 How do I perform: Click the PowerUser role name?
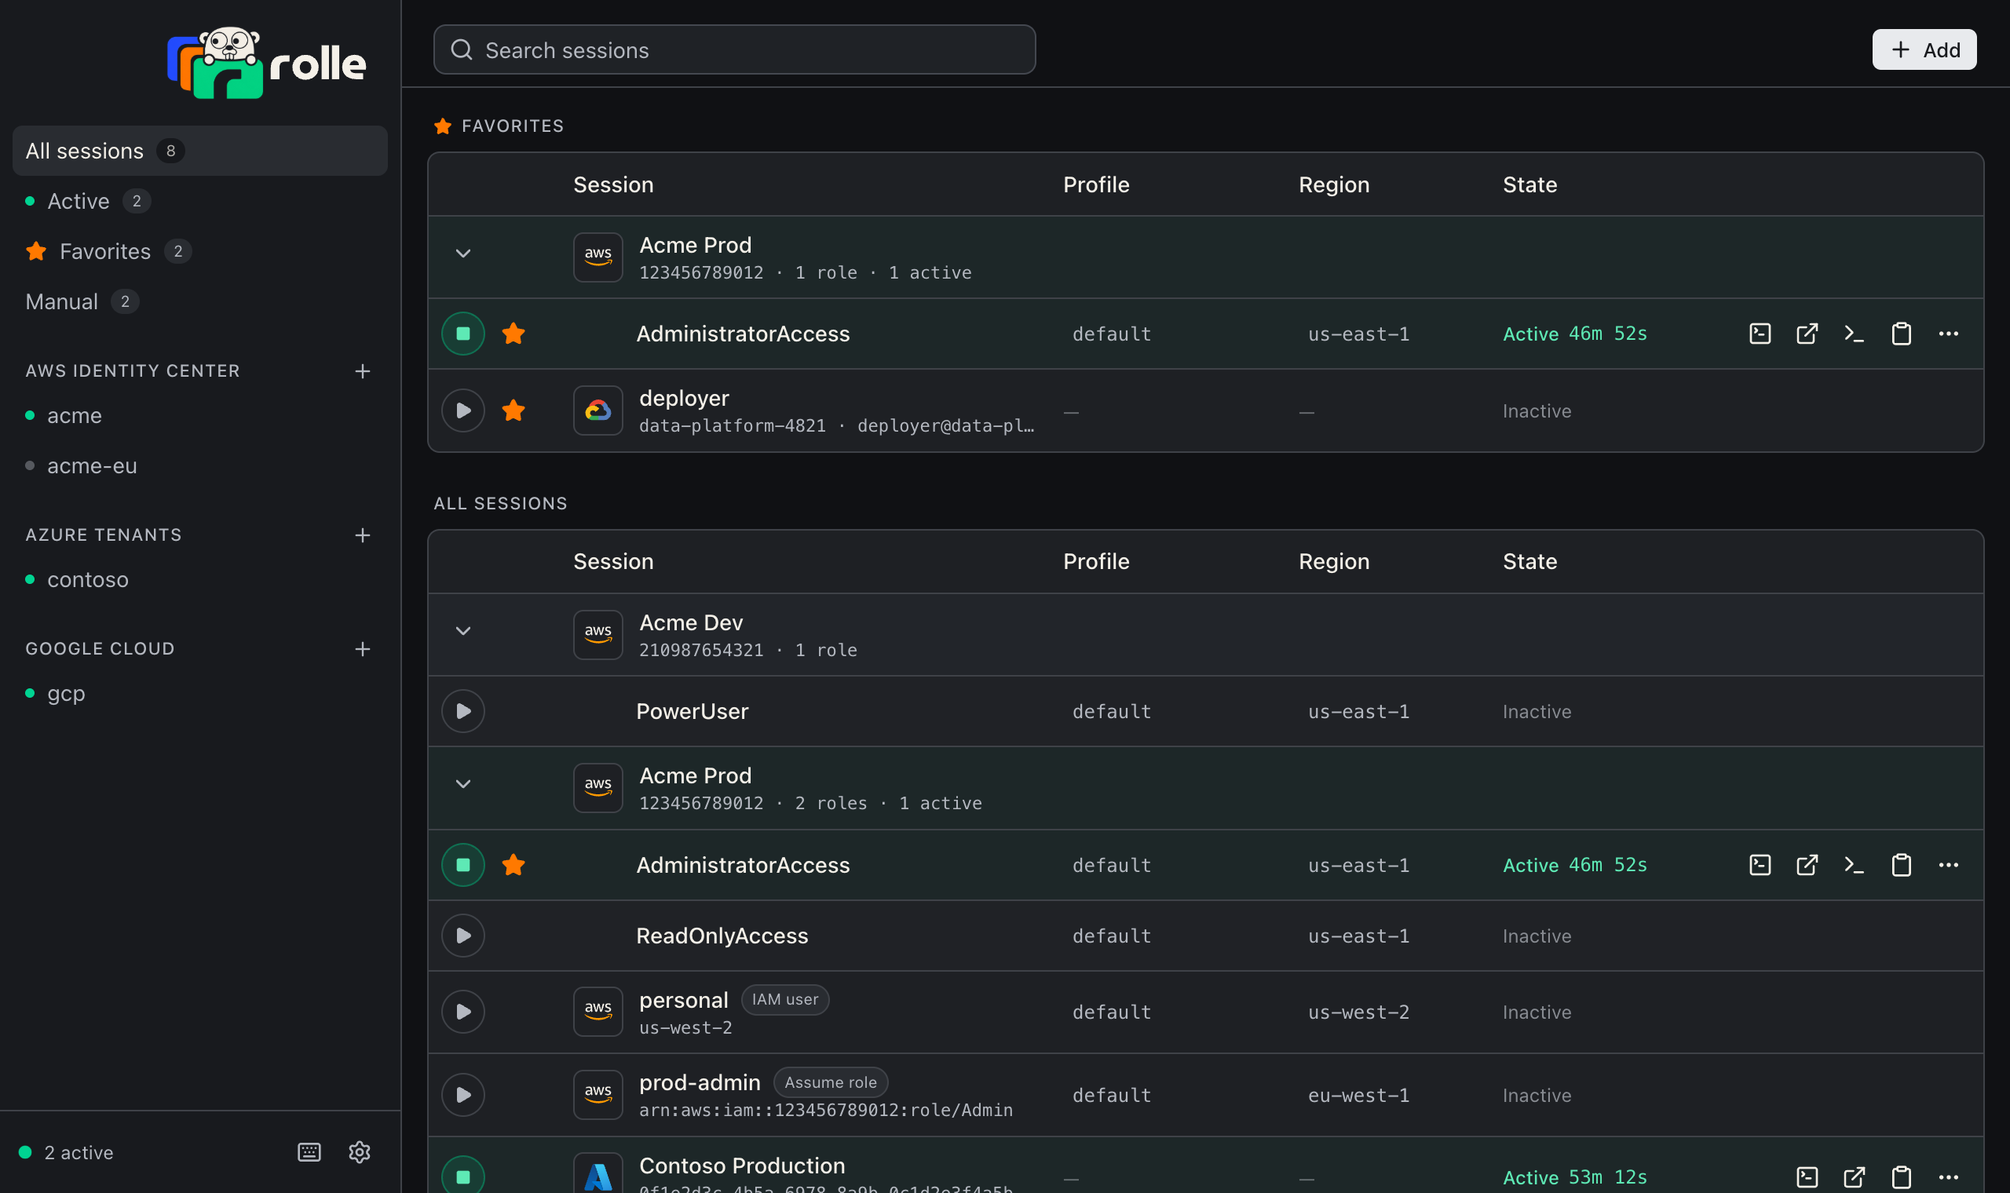[x=693, y=711]
